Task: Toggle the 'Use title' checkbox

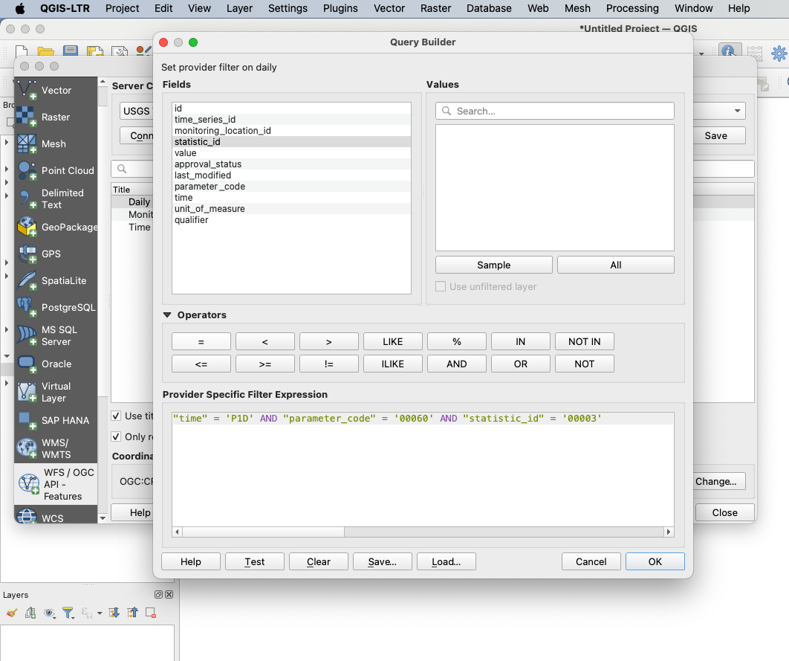Action: [116, 416]
